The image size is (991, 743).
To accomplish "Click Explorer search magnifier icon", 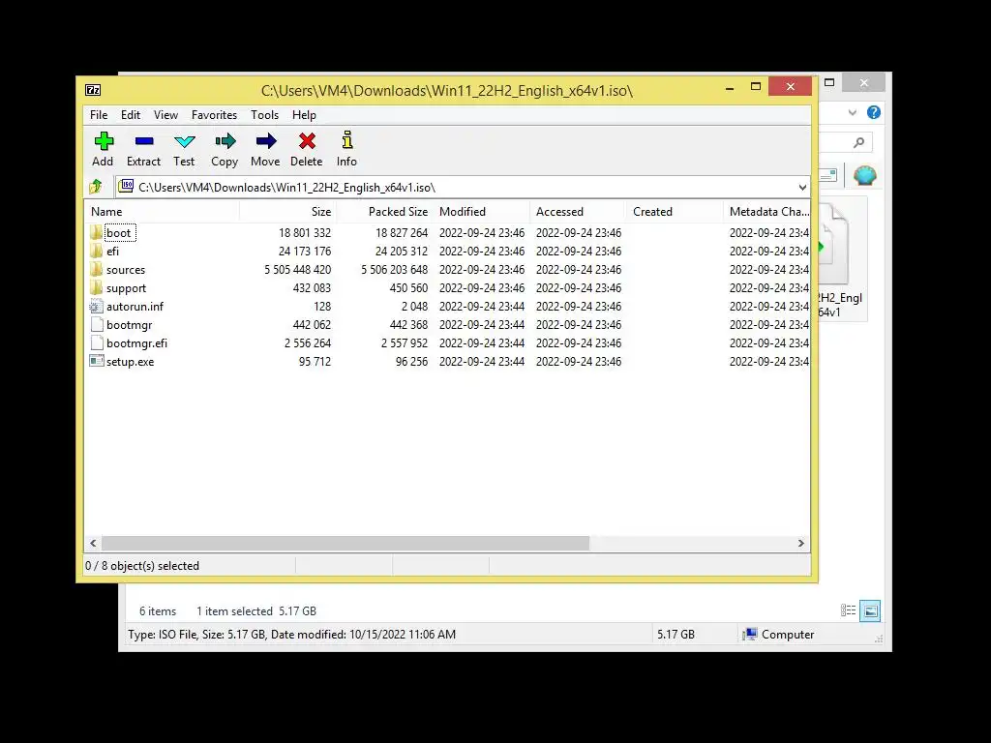I will coord(858,143).
